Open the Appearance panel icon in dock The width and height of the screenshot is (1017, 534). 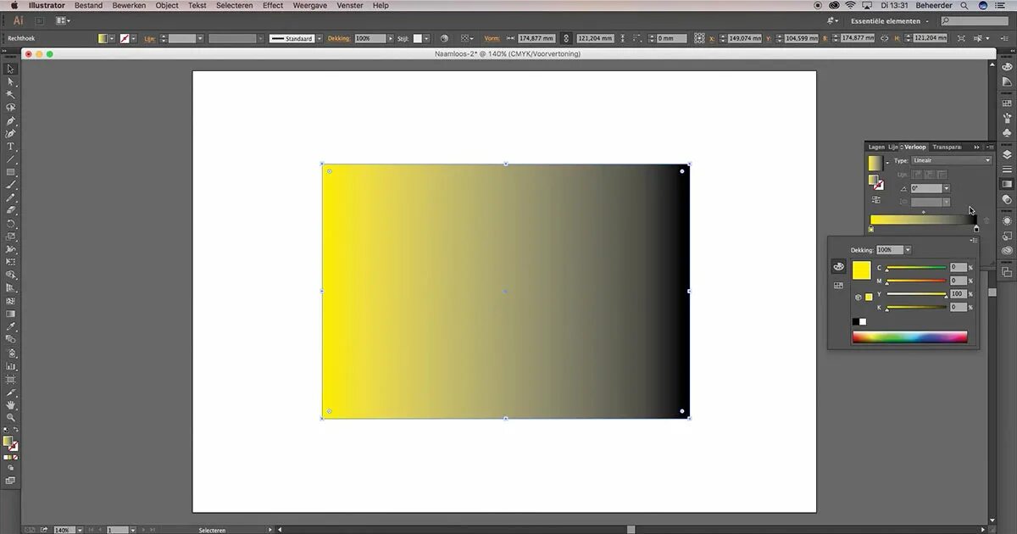[1007, 220]
